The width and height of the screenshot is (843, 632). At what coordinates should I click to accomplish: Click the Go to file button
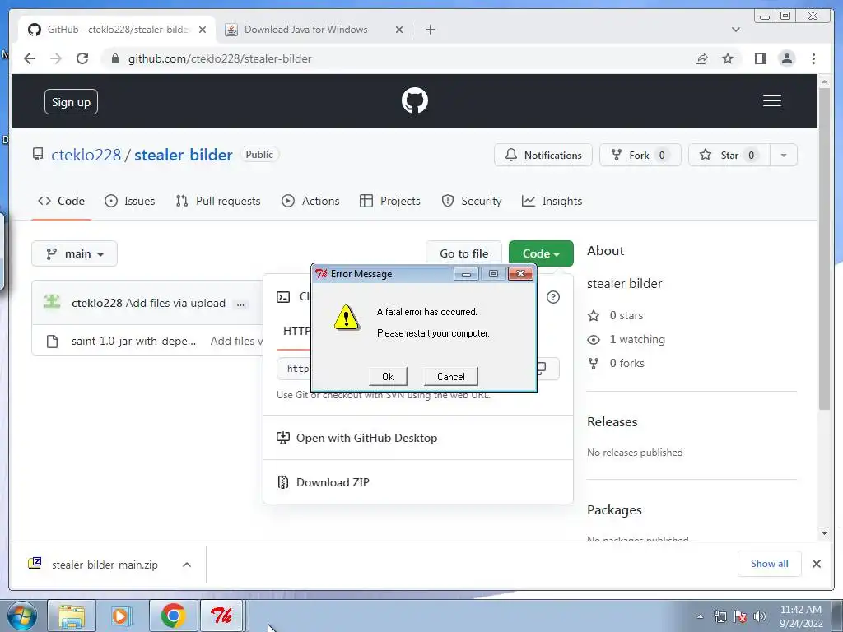click(463, 253)
